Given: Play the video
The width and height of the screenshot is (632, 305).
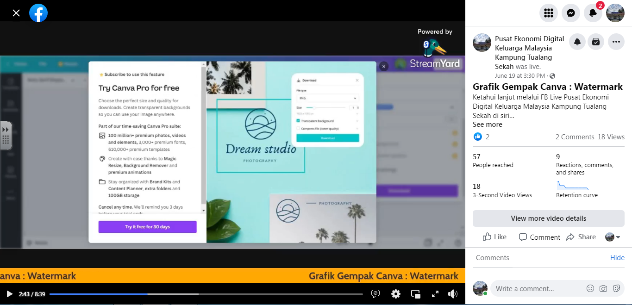Looking at the screenshot, I should 9,294.
